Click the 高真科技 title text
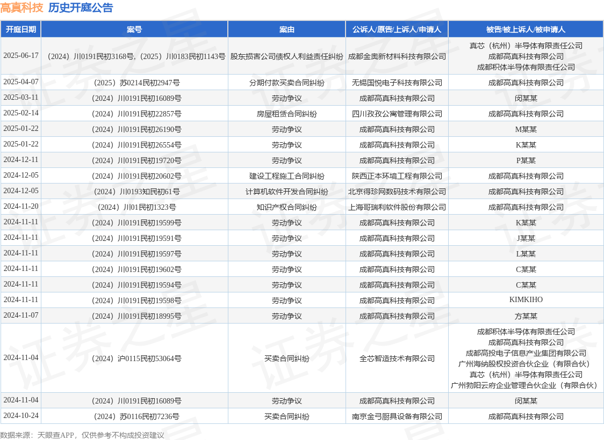The image size is (604, 440). pos(21,8)
